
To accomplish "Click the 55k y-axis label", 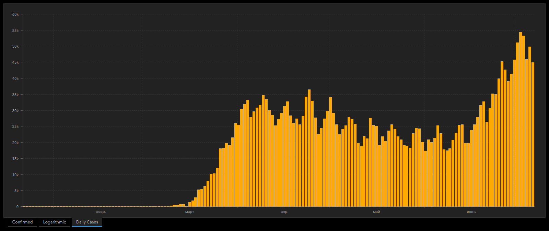I will (15, 31).
